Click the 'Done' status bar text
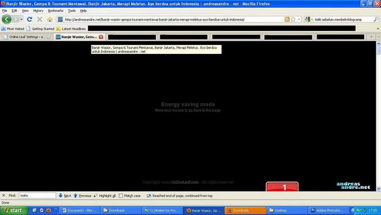The width and height of the screenshot is (381, 215). (x=6, y=203)
